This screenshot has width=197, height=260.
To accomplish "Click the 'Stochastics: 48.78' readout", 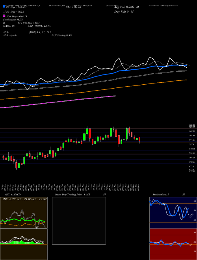I will 13,20.
